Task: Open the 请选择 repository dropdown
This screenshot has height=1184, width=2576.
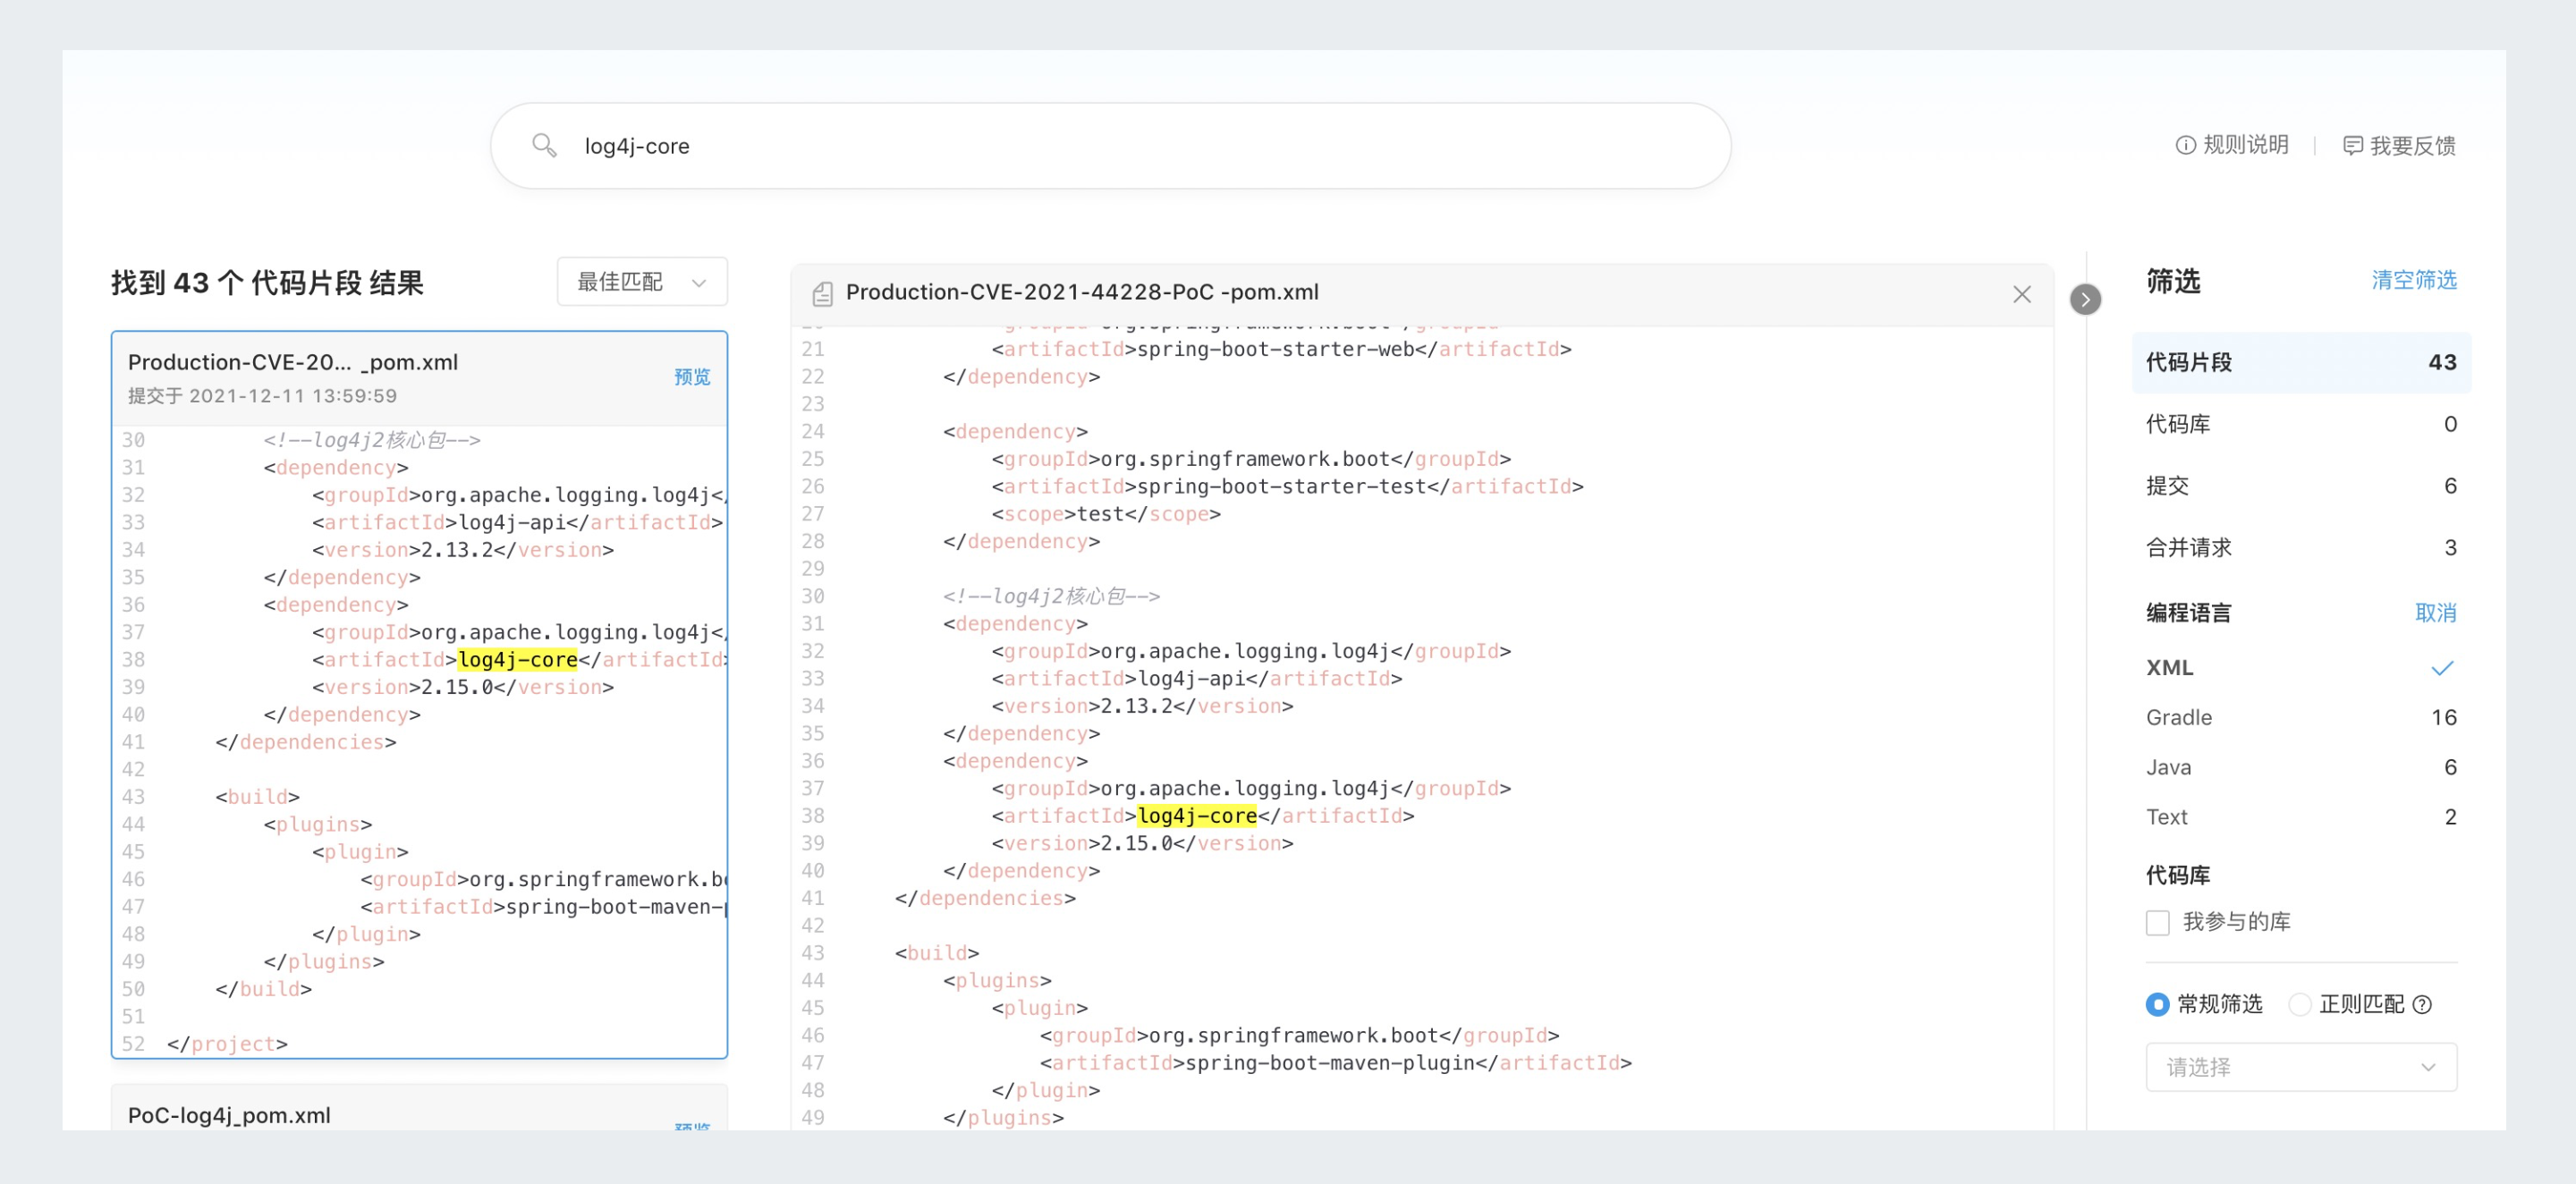Action: click(x=2301, y=1067)
